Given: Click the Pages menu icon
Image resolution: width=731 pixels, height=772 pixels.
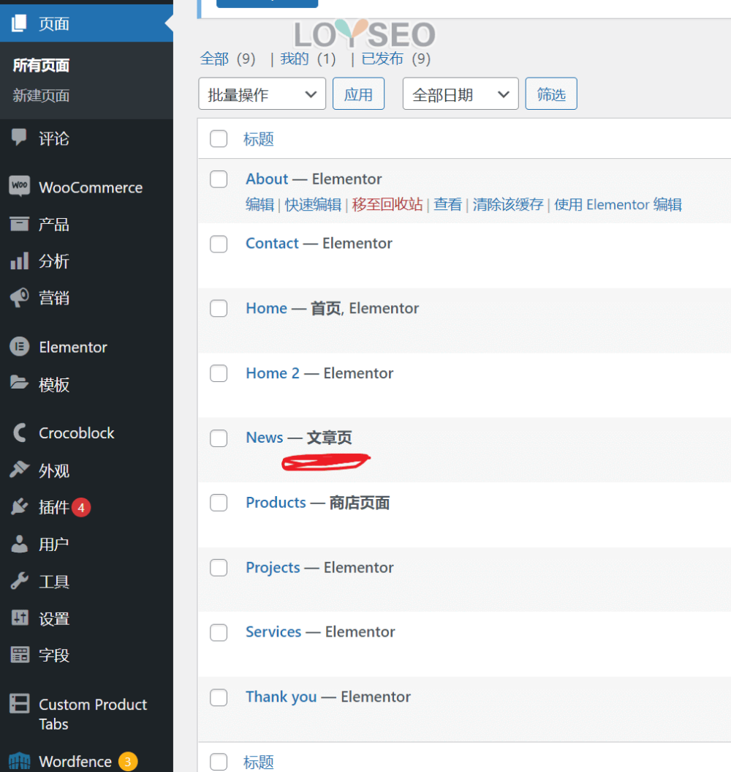Looking at the screenshot, I should tap(19, 23).
